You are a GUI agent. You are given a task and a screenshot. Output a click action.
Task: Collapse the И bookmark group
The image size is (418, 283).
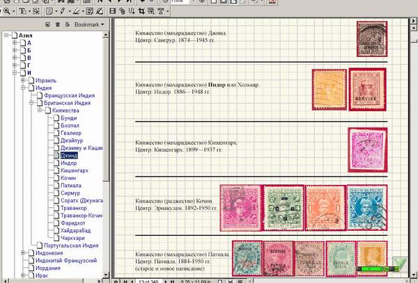15,72
